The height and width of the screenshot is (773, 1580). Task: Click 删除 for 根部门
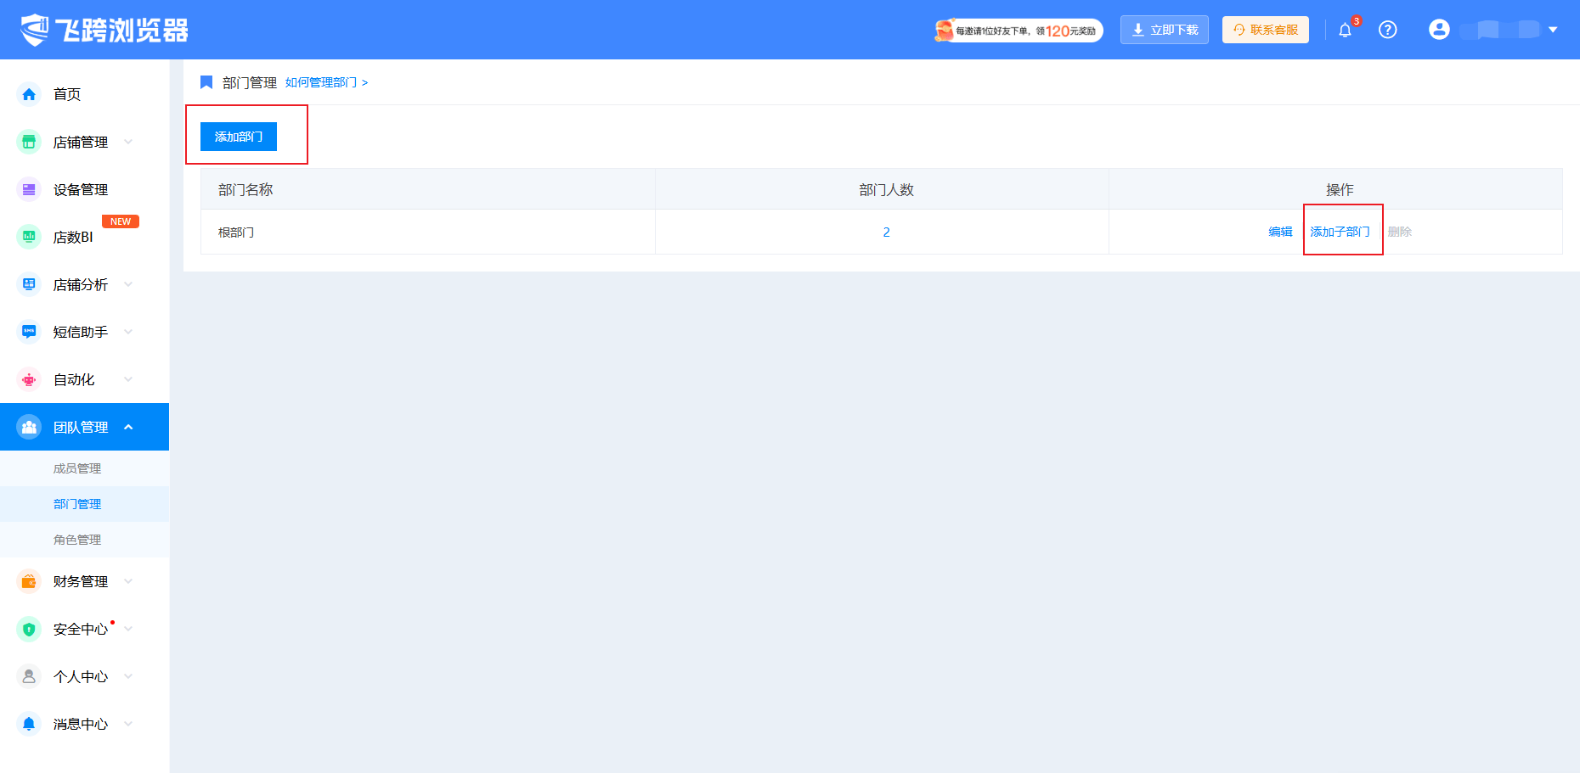(x=1400, y=232)
